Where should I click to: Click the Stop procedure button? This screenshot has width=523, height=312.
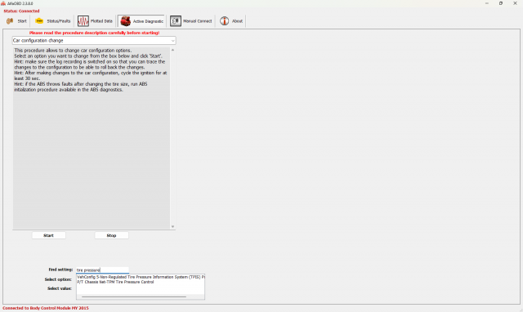point(111,235)
